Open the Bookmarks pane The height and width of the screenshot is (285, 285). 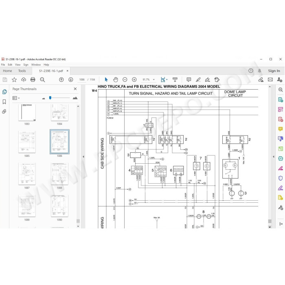(x=4, y=102)
